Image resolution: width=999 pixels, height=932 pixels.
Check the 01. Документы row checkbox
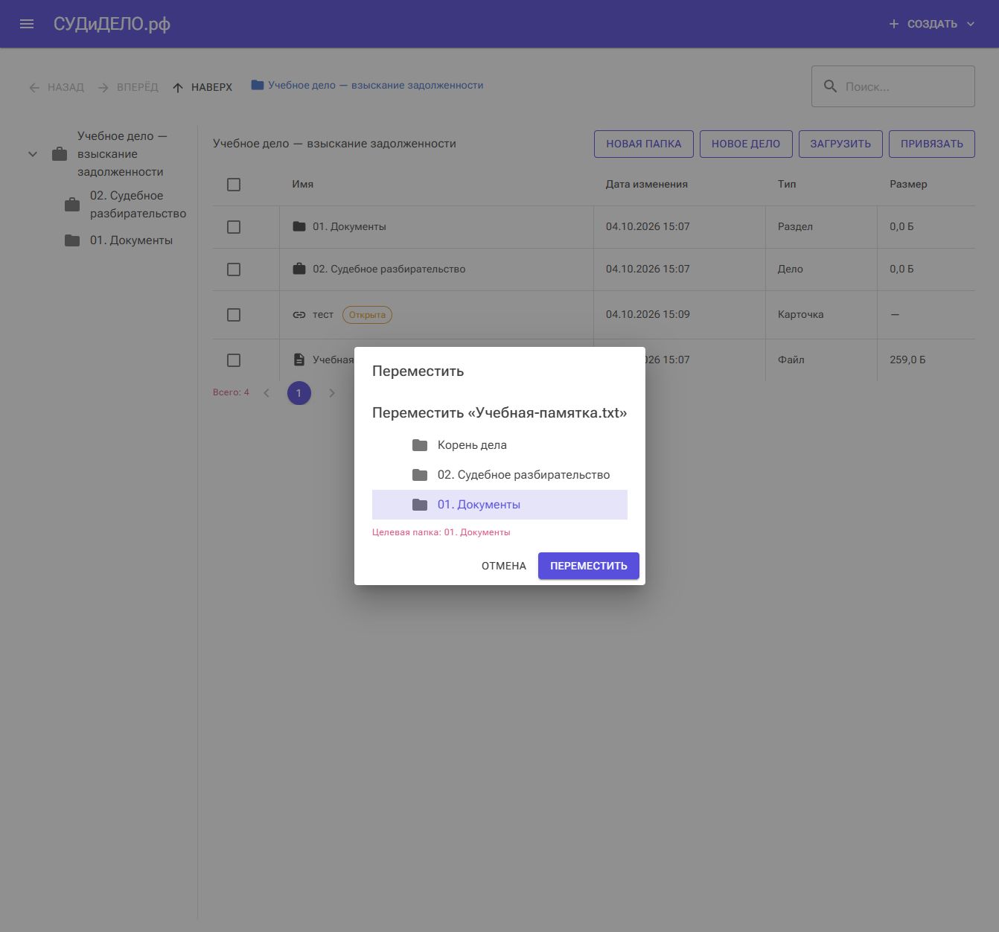pyautogui.click(x=234, y=227)
